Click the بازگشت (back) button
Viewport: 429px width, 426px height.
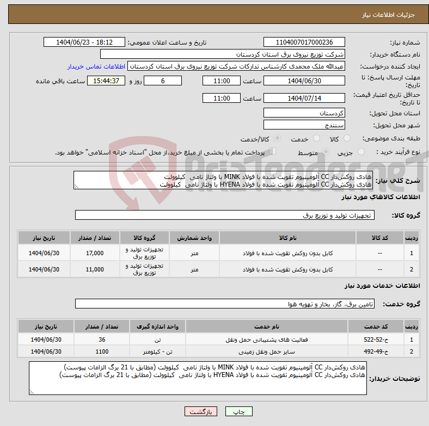(201, 411)
